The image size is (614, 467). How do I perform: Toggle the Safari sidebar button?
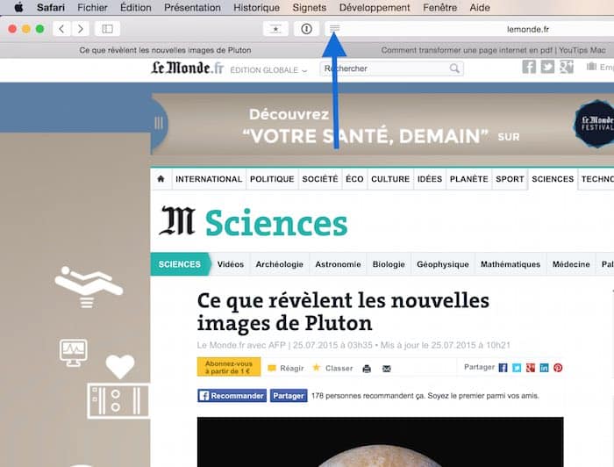[107, 29]
